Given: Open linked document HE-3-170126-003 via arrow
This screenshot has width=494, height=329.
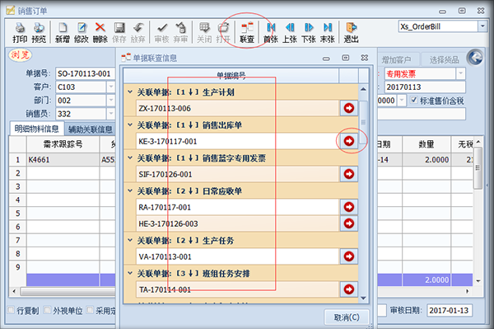Looking at the screenshot, I should pos(349,223).
